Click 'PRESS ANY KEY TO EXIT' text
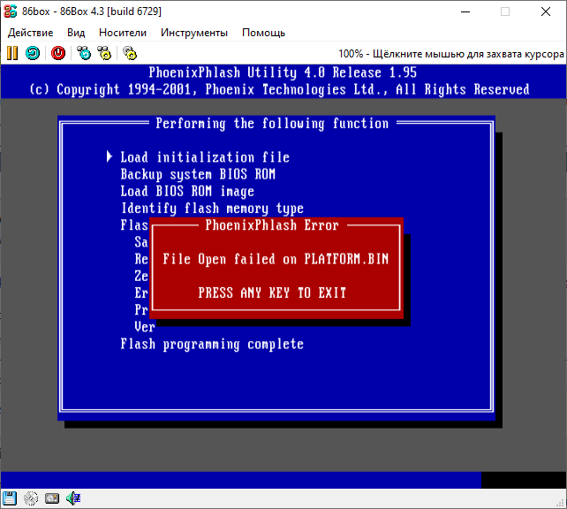 (272, 292)
